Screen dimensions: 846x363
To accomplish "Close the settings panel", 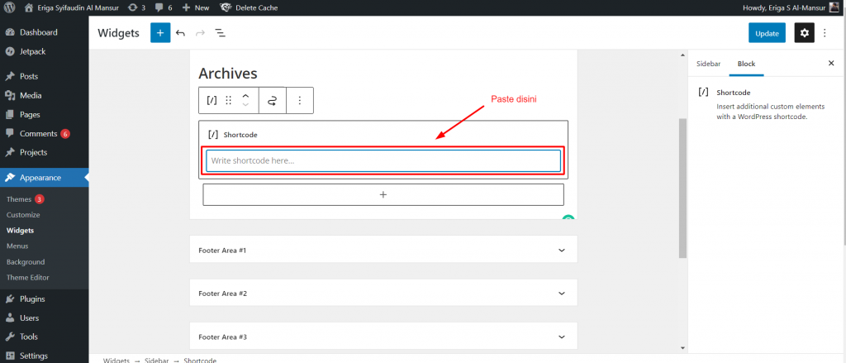I will (x=831, y=63).
